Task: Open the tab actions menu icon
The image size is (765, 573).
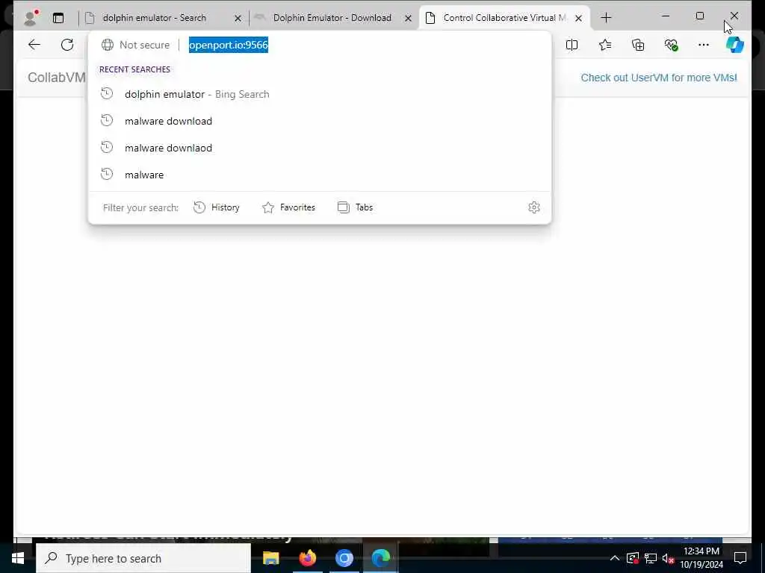Action: tap(58, 18)
